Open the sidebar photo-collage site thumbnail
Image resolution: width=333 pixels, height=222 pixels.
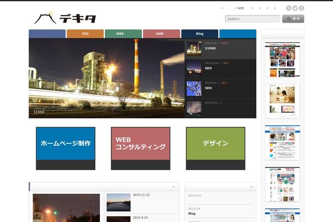pyautogui.click(x=282, y=59)
